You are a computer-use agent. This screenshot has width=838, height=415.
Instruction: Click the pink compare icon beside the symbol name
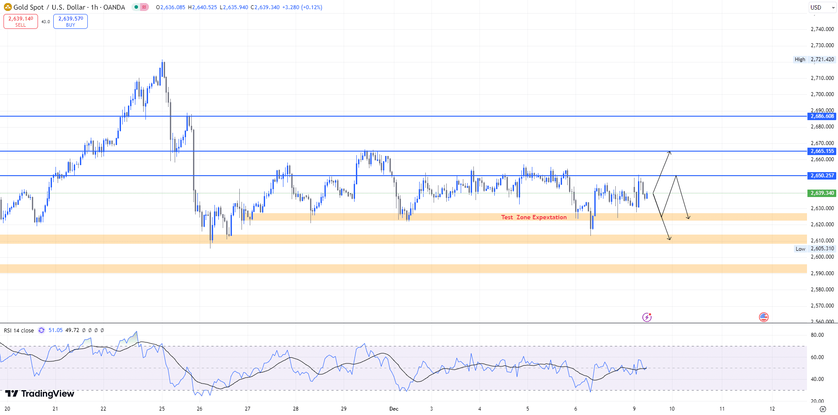pos(144,7)
